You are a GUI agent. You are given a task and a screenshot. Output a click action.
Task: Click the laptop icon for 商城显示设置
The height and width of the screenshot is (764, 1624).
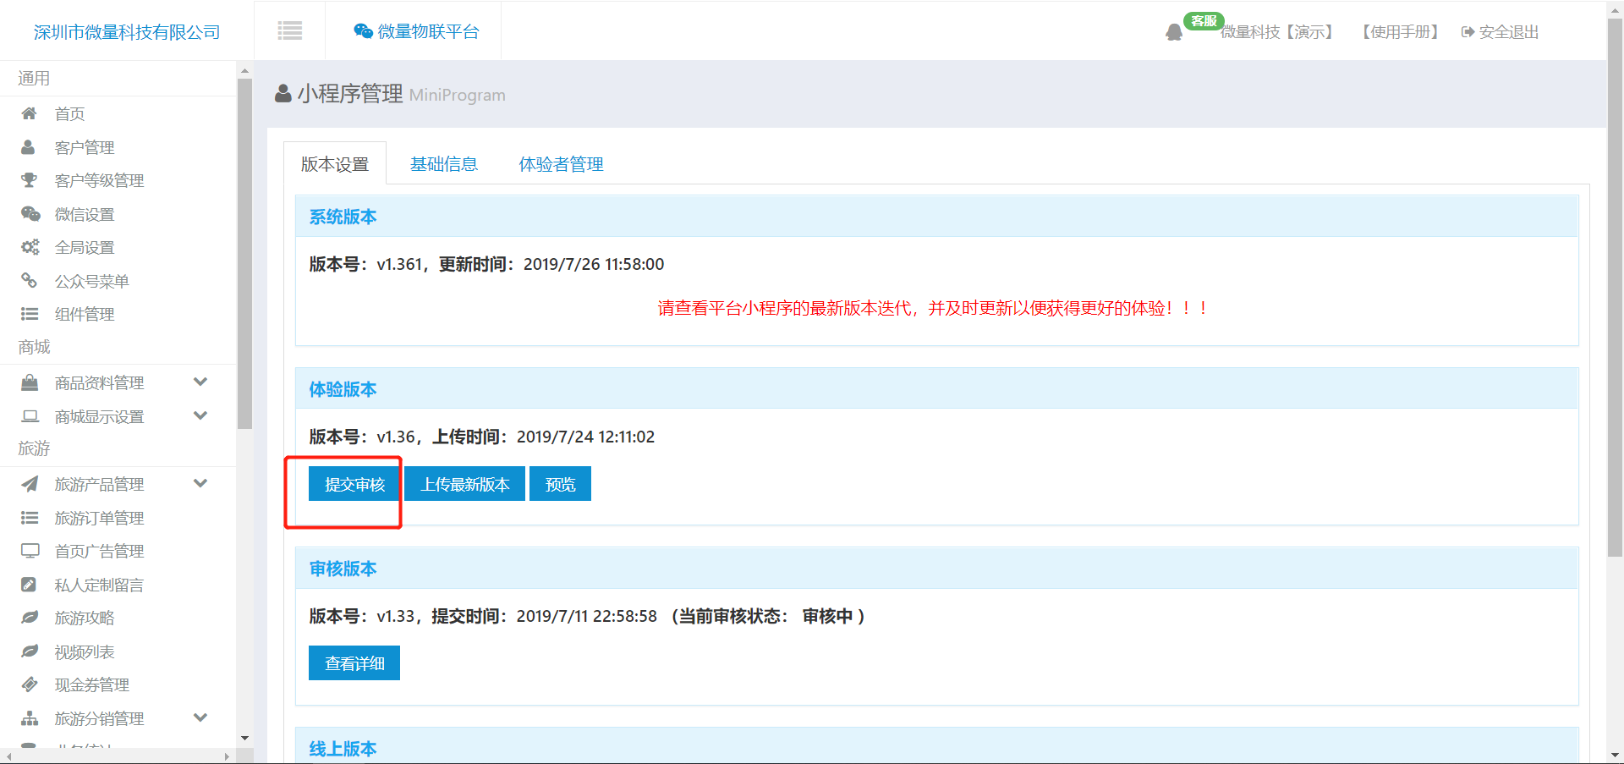click(x=30, y=416)
